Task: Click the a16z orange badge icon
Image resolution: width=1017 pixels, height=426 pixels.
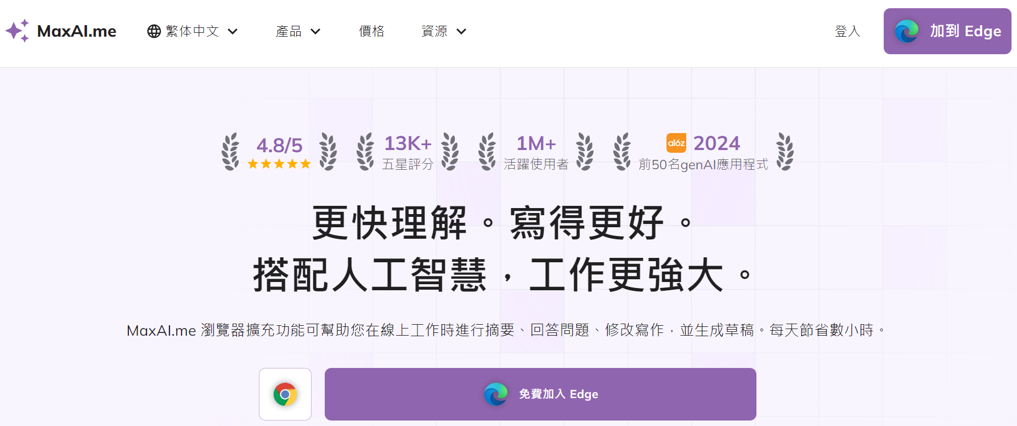Action: [x=676, y=143]
